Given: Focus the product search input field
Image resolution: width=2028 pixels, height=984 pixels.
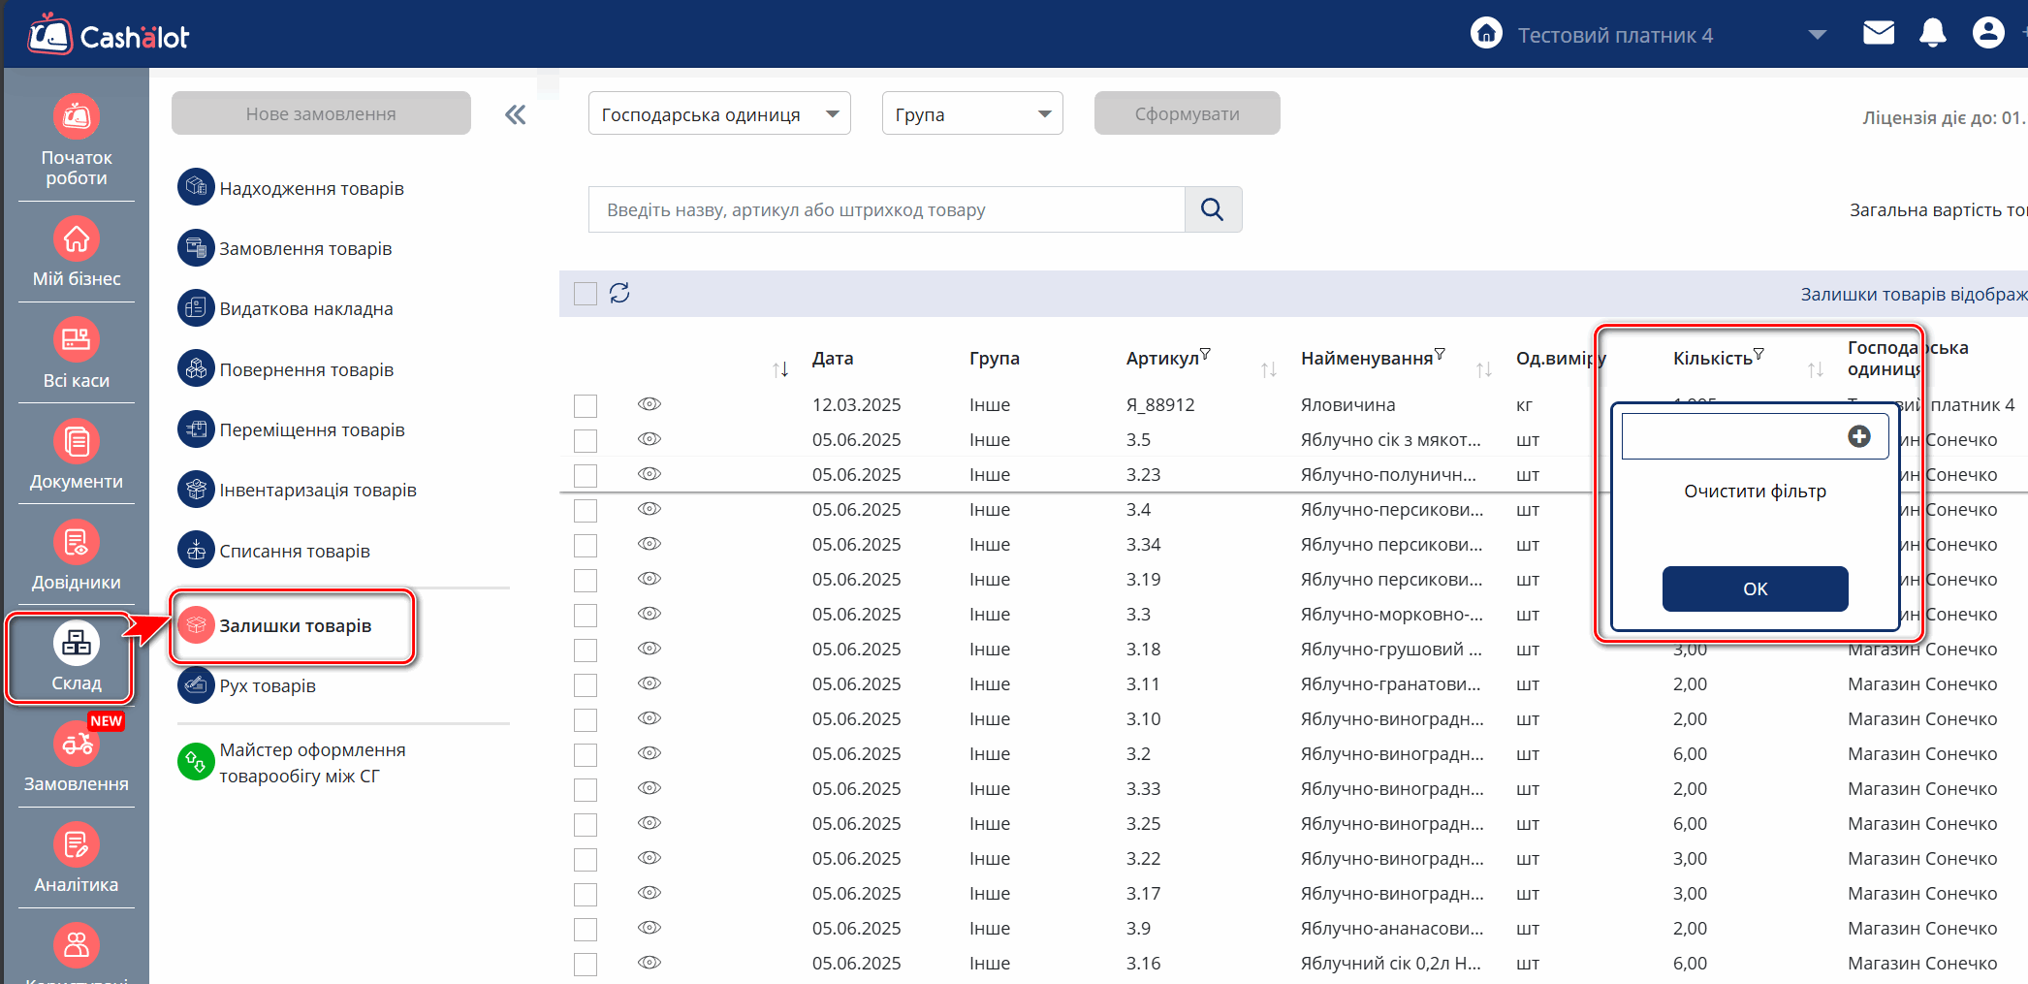Looking at the screenshot, I should pos(886,209).
